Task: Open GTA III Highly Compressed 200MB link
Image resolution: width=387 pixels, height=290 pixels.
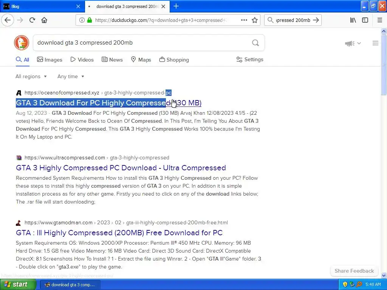Action: tap(119, 233)
